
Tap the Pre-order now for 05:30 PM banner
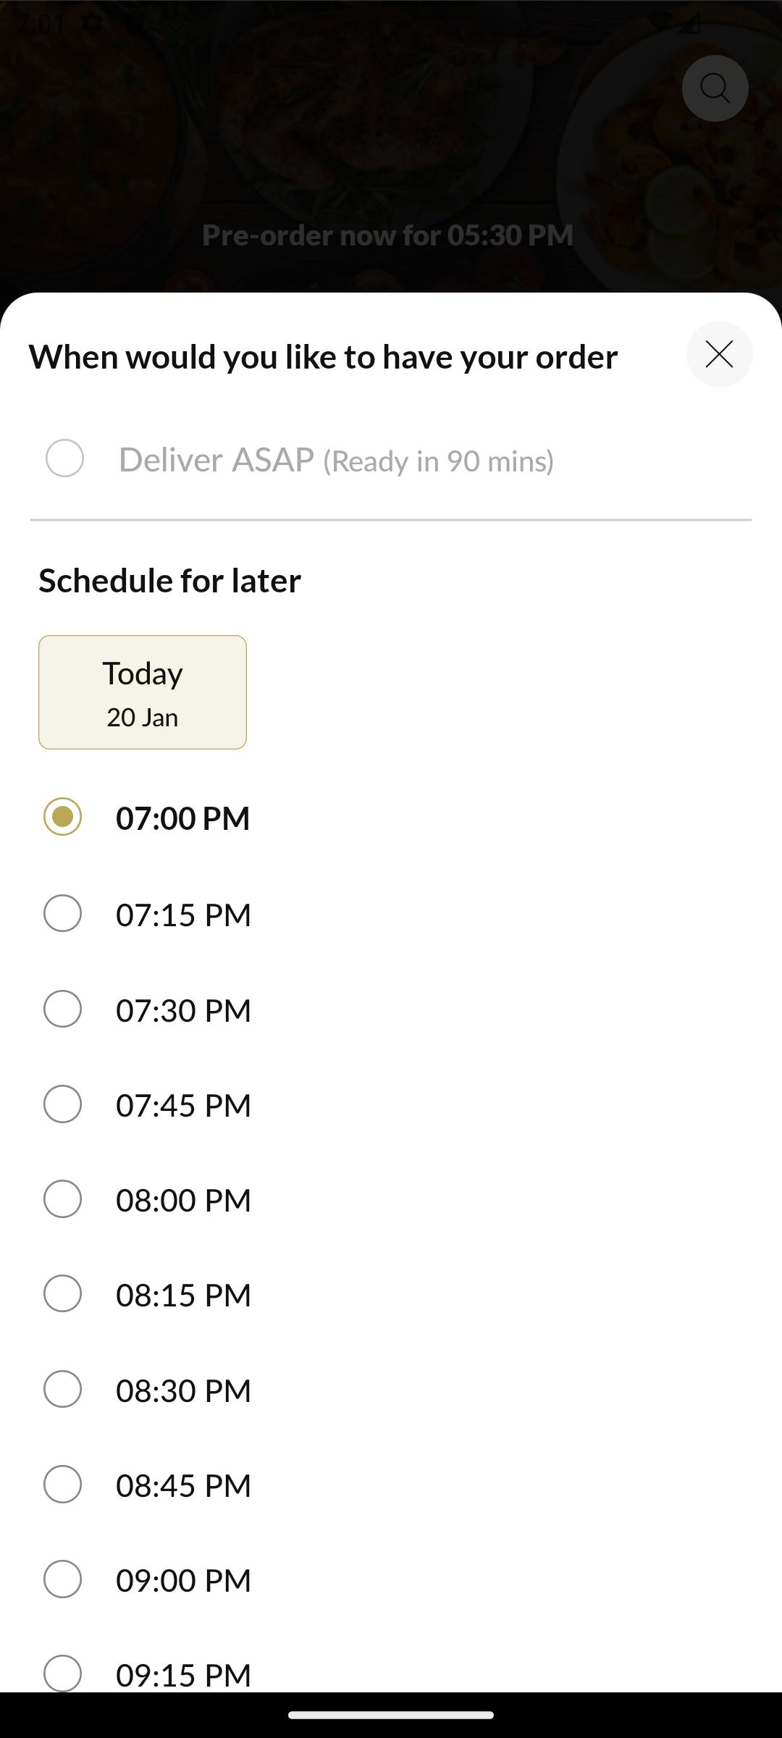point(388,235)
